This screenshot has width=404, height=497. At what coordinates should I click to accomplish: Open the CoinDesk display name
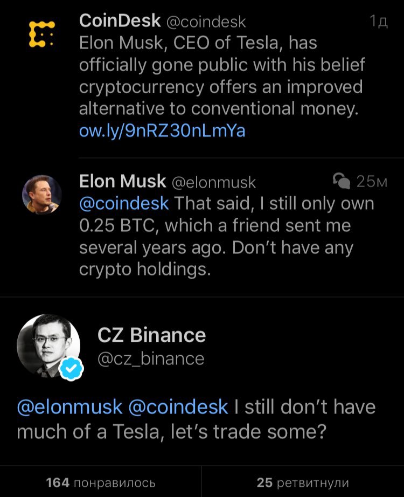tap(120, 21)
